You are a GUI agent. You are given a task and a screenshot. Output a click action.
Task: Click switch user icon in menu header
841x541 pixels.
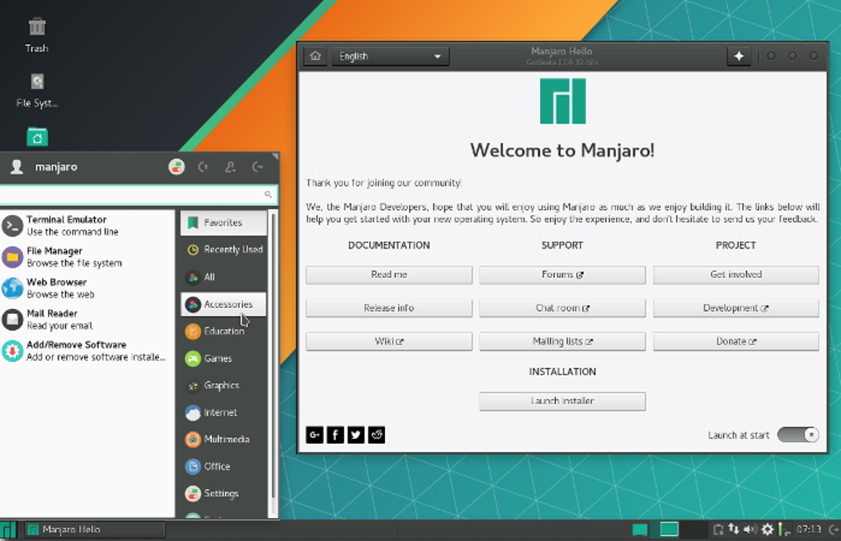[230, 167]
